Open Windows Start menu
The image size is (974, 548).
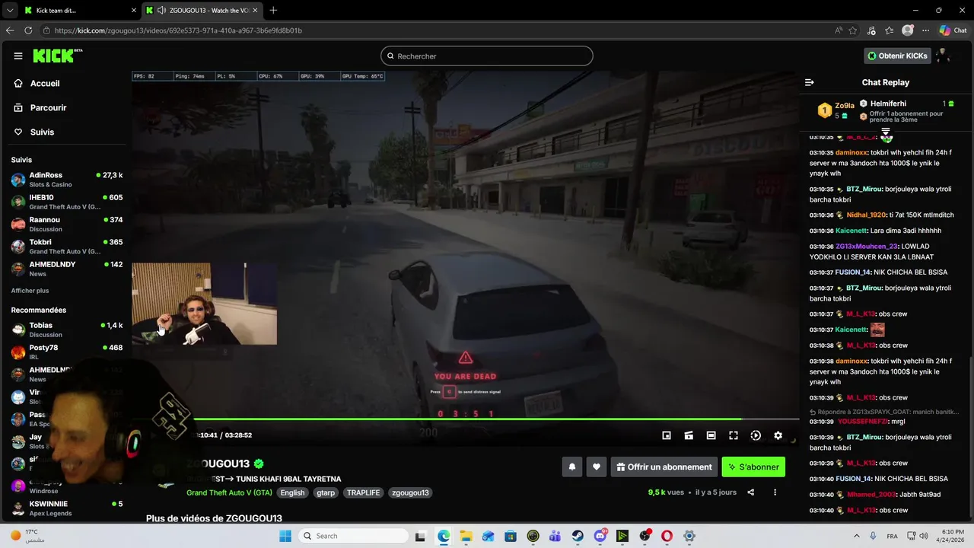[x=285, y=536]
